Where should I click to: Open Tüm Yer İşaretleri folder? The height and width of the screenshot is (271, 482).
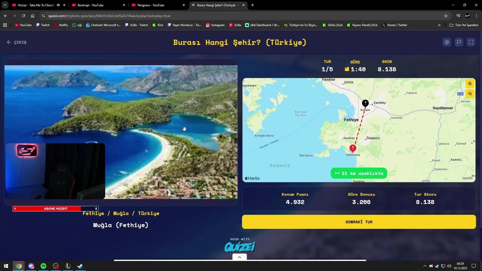pos(464,25)
